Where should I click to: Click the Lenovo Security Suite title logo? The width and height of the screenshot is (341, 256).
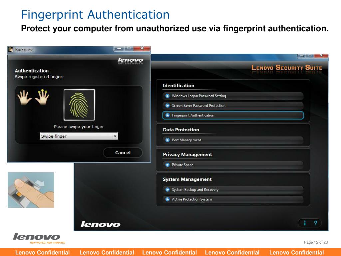(x=287, y=68)
